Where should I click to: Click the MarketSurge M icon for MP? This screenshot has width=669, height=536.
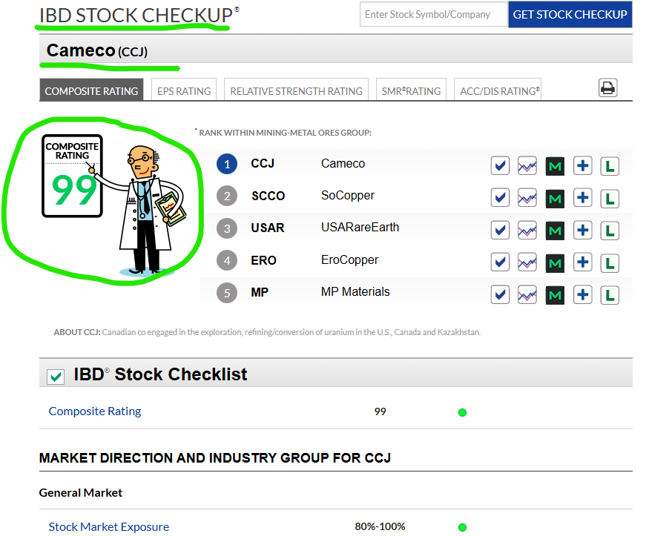point(555,295)
